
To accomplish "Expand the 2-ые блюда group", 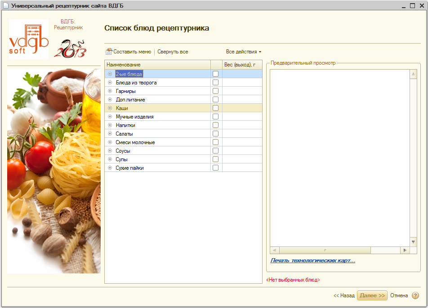I will (110, 74).
